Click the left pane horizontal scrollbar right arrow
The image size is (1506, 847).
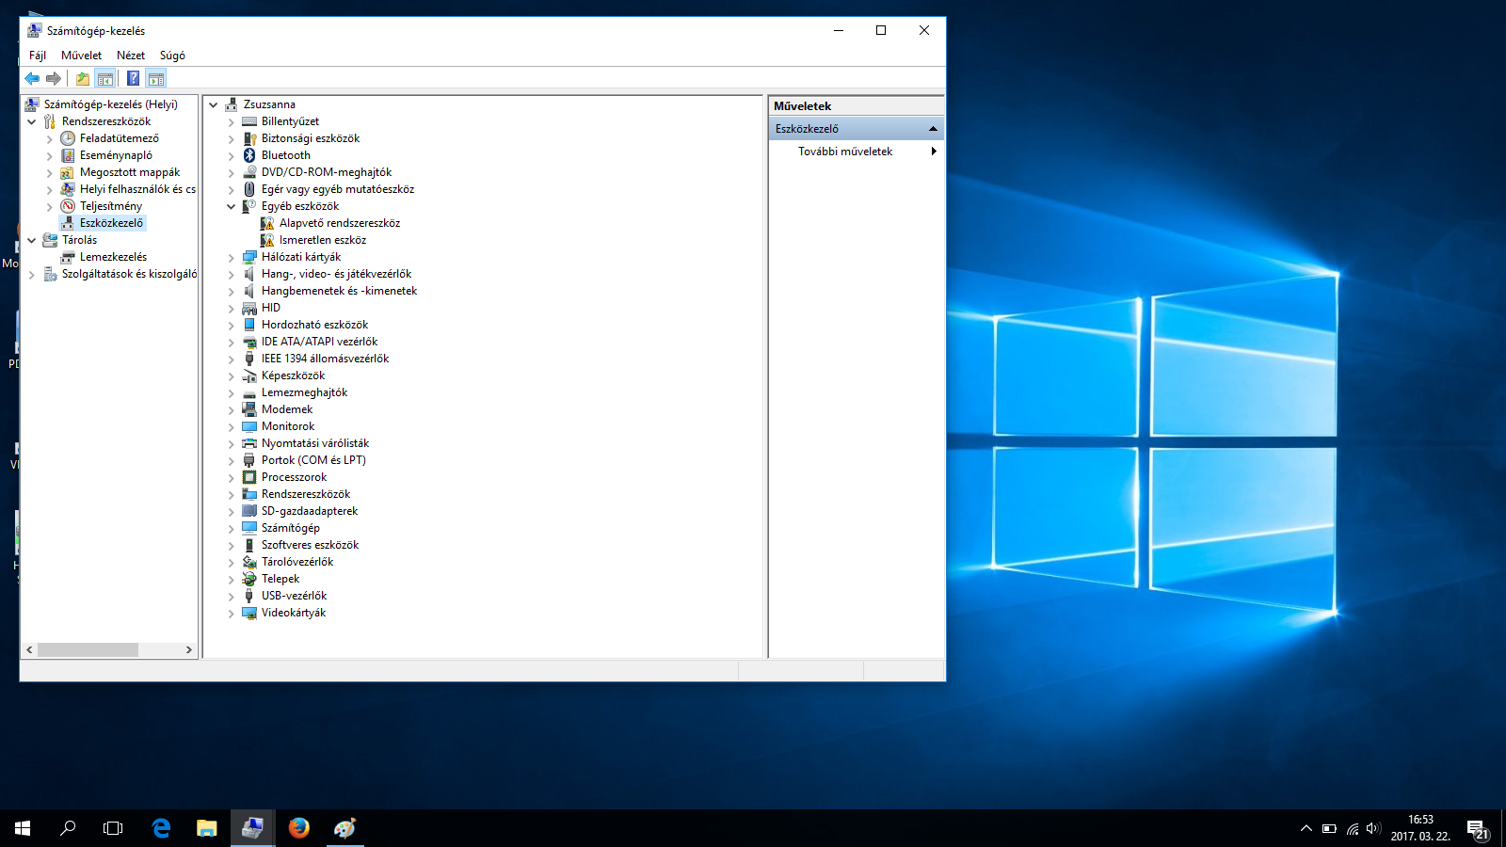click(x=189, y=649)
